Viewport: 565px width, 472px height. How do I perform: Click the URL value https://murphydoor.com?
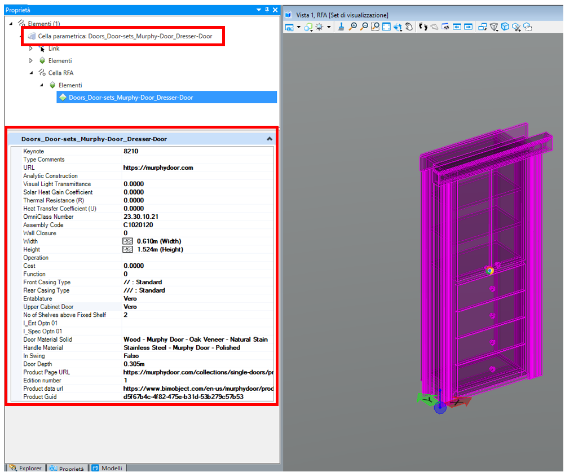(158, 167)
